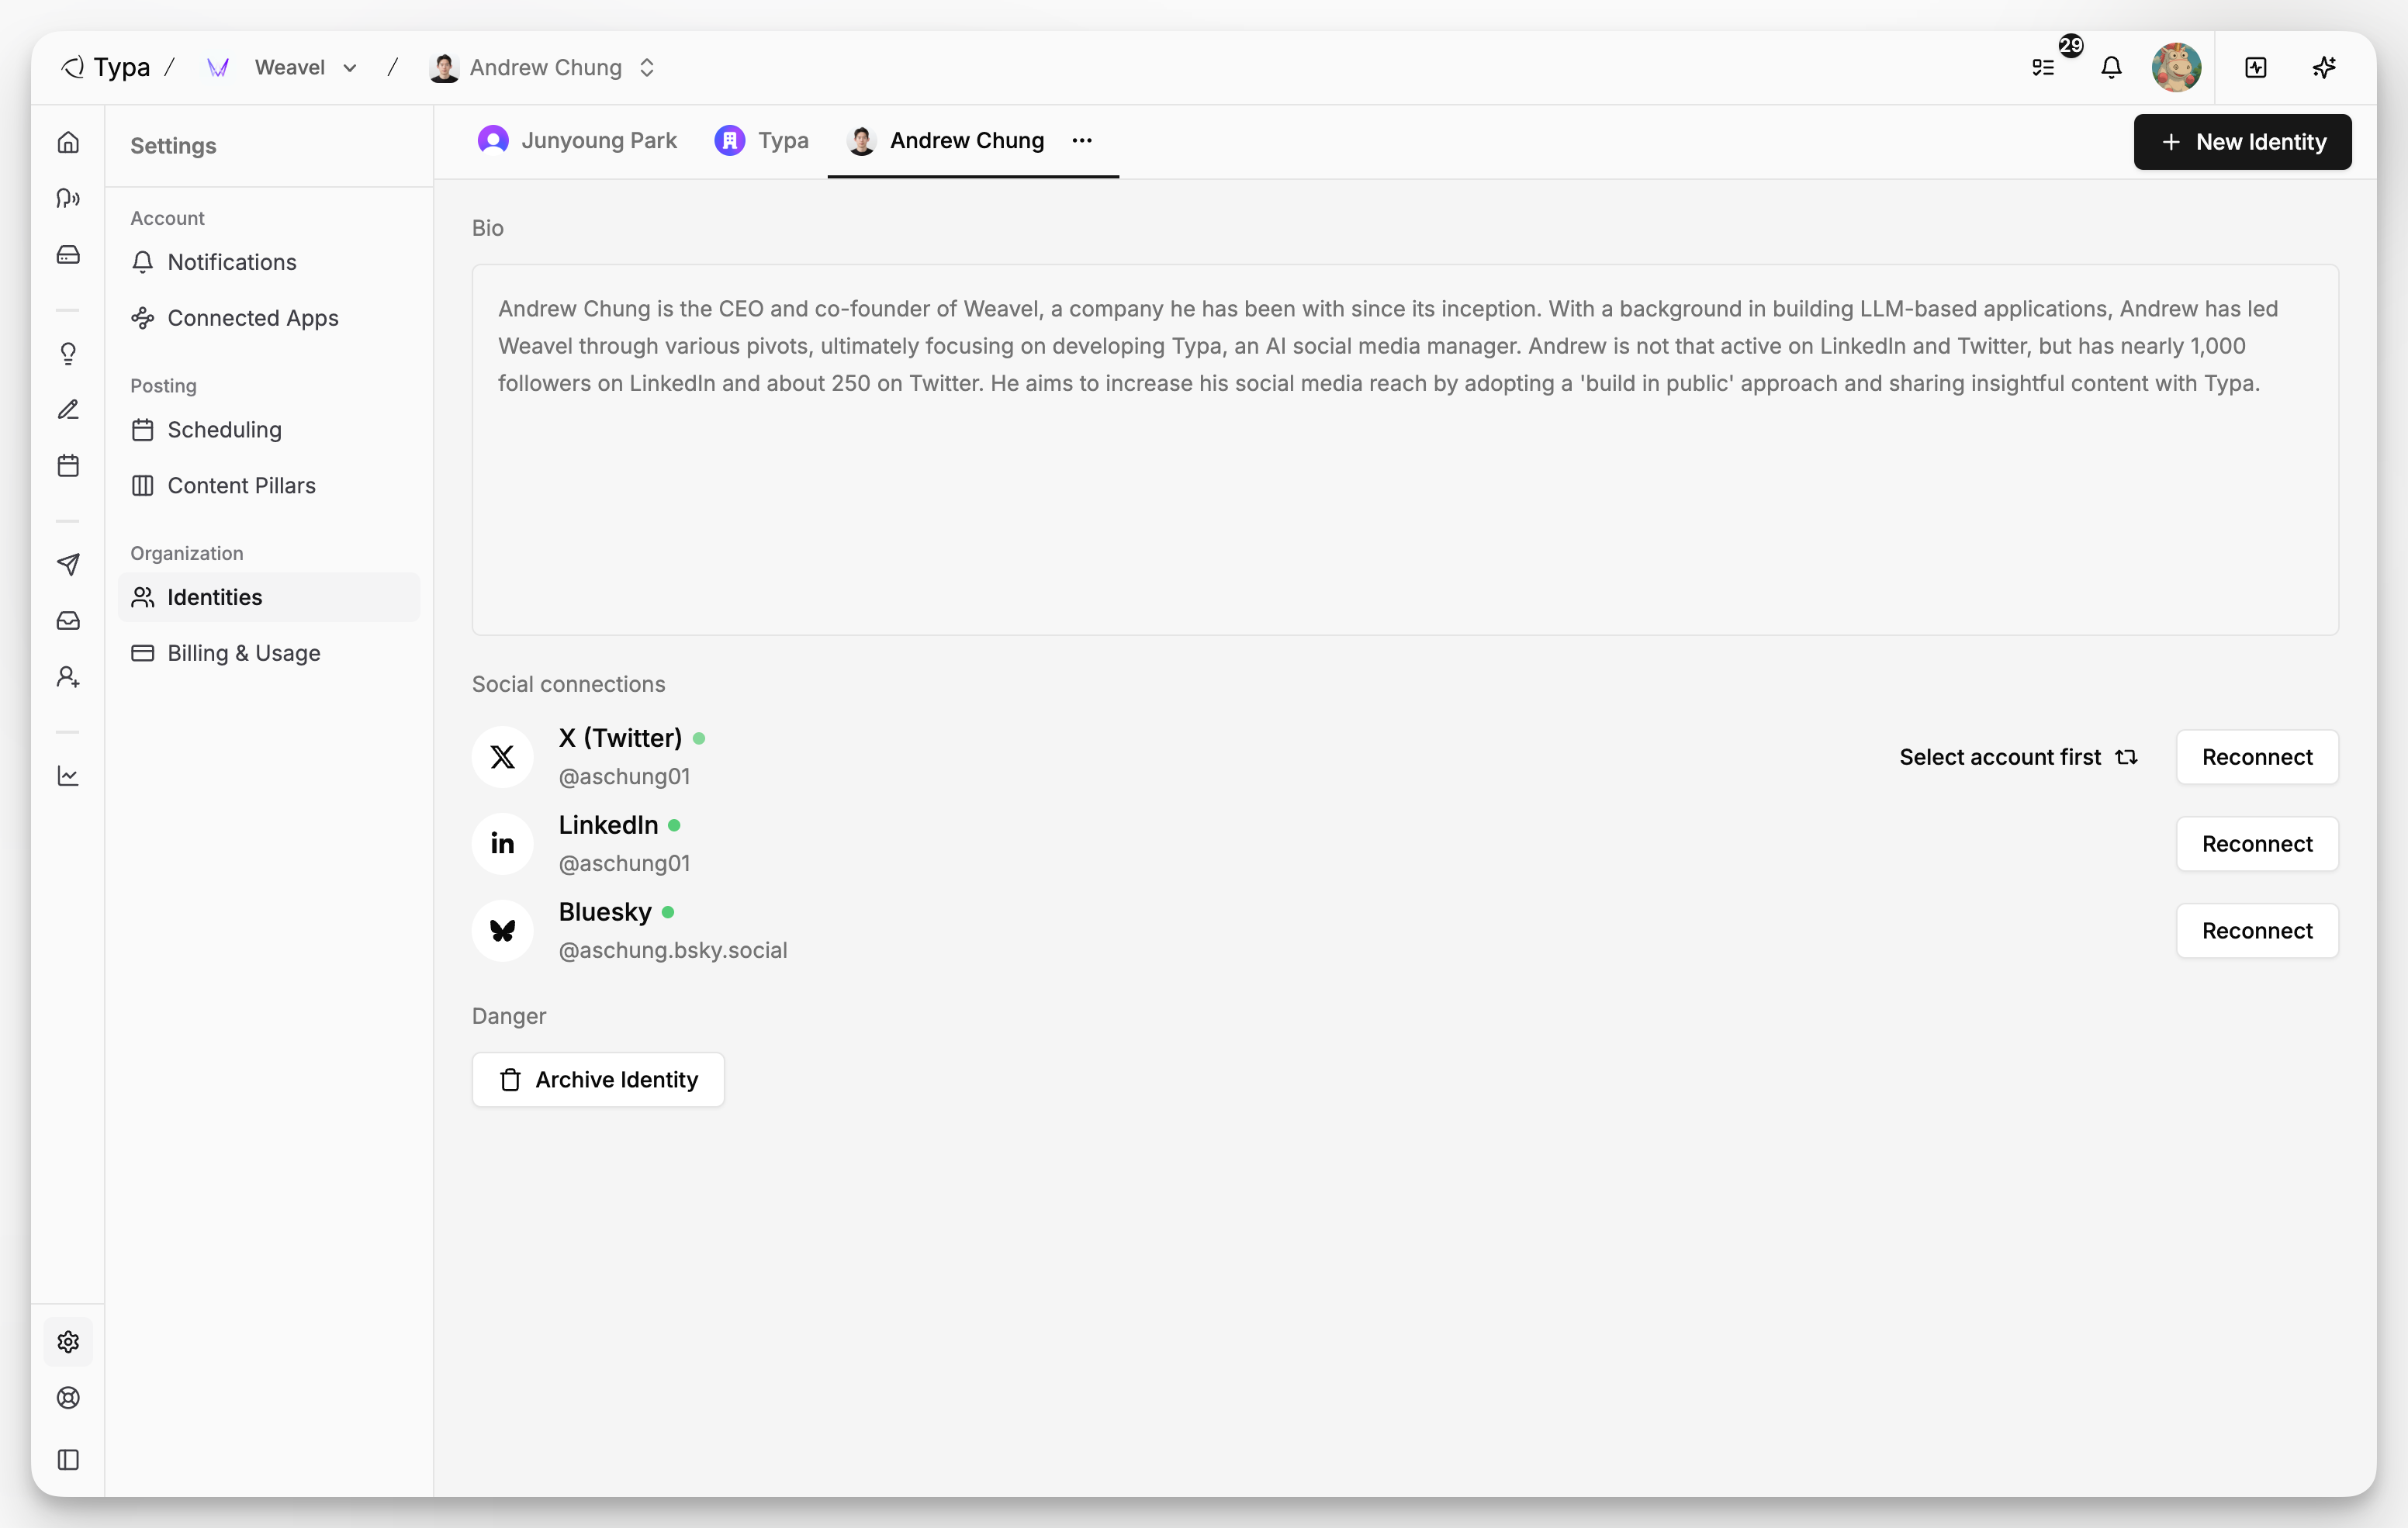Click the Settings heading in sidebar
Image resolution: width=2408 pixels, height=1528 pixels.
pos(173,146)
